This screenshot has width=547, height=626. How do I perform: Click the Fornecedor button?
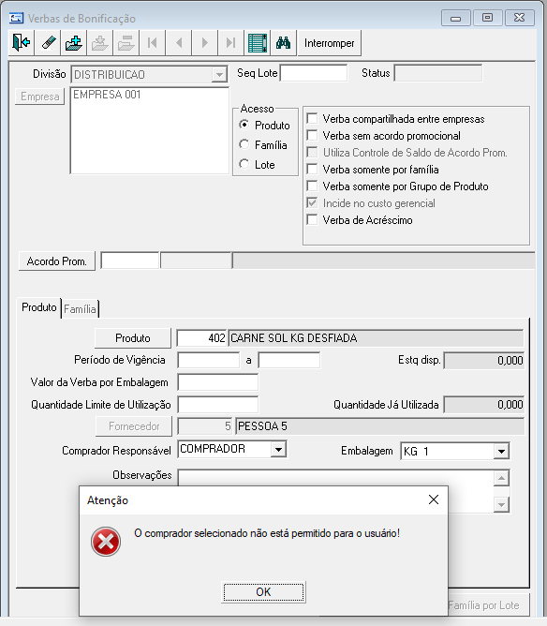(134, 426)
